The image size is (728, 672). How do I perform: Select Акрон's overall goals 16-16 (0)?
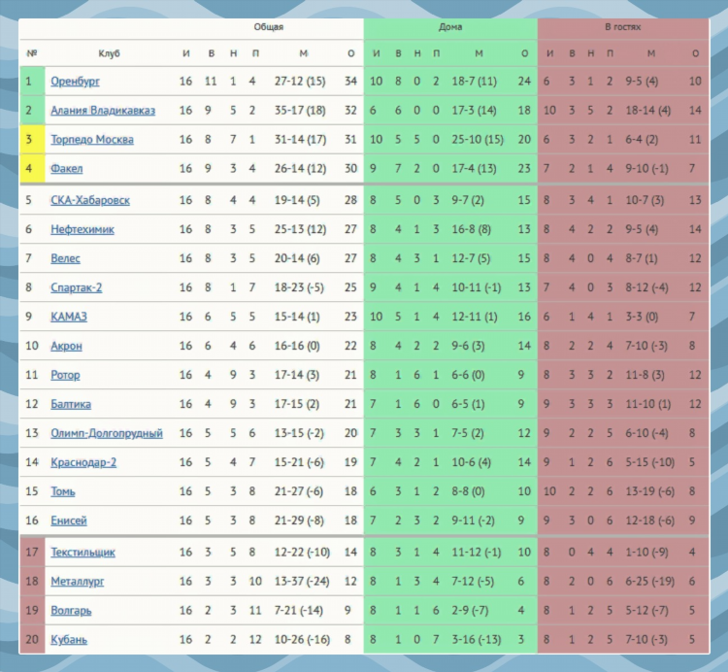[297, 346]
